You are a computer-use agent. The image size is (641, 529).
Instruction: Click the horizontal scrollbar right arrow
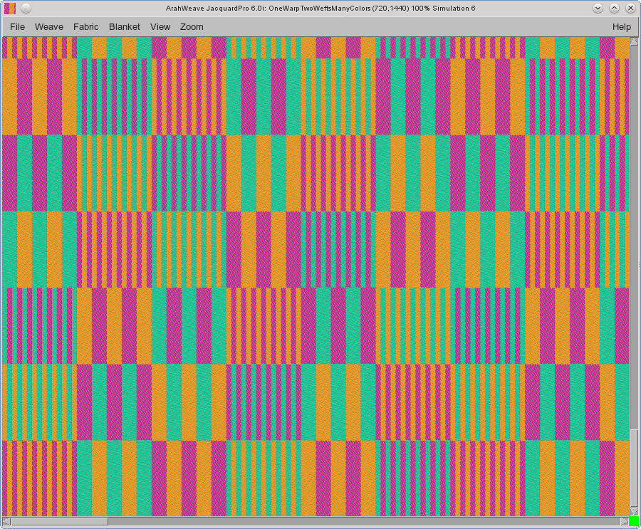(x=624, y=521)
